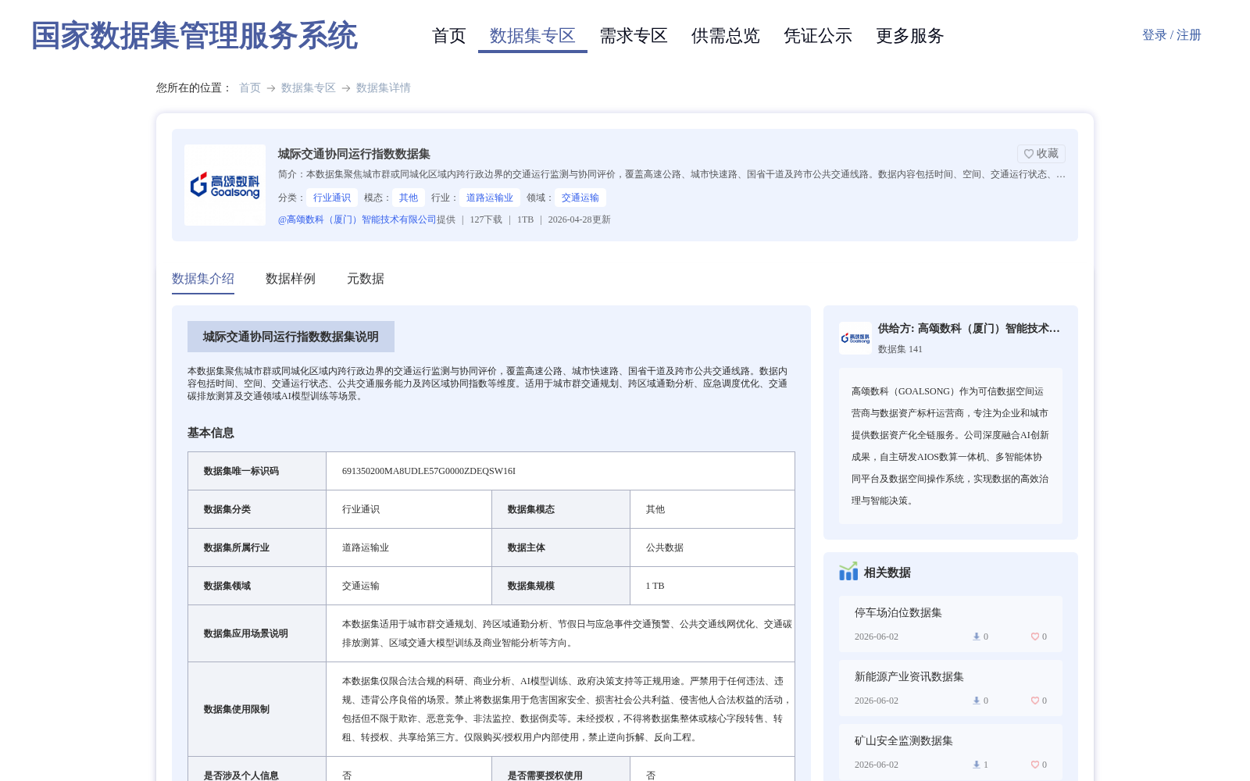Image resolution: width=1250 pixels, height=781 pixels.
Task: Click the 数据集 141 count text
Action: pyautogui.click(x=900, y=349)
